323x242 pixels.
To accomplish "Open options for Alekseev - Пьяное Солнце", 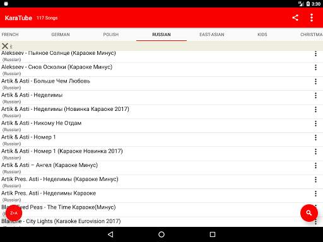I will click(x=315, y=54).
